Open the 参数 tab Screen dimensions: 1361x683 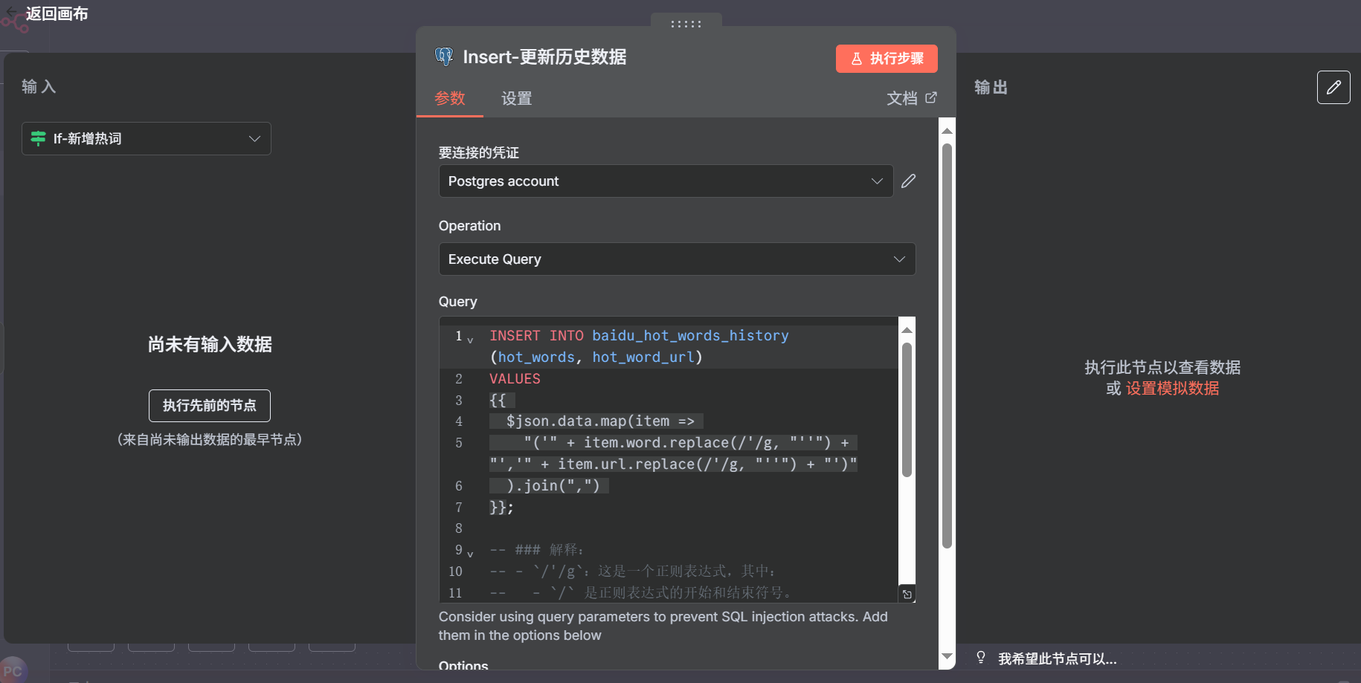tap(450, 98)
